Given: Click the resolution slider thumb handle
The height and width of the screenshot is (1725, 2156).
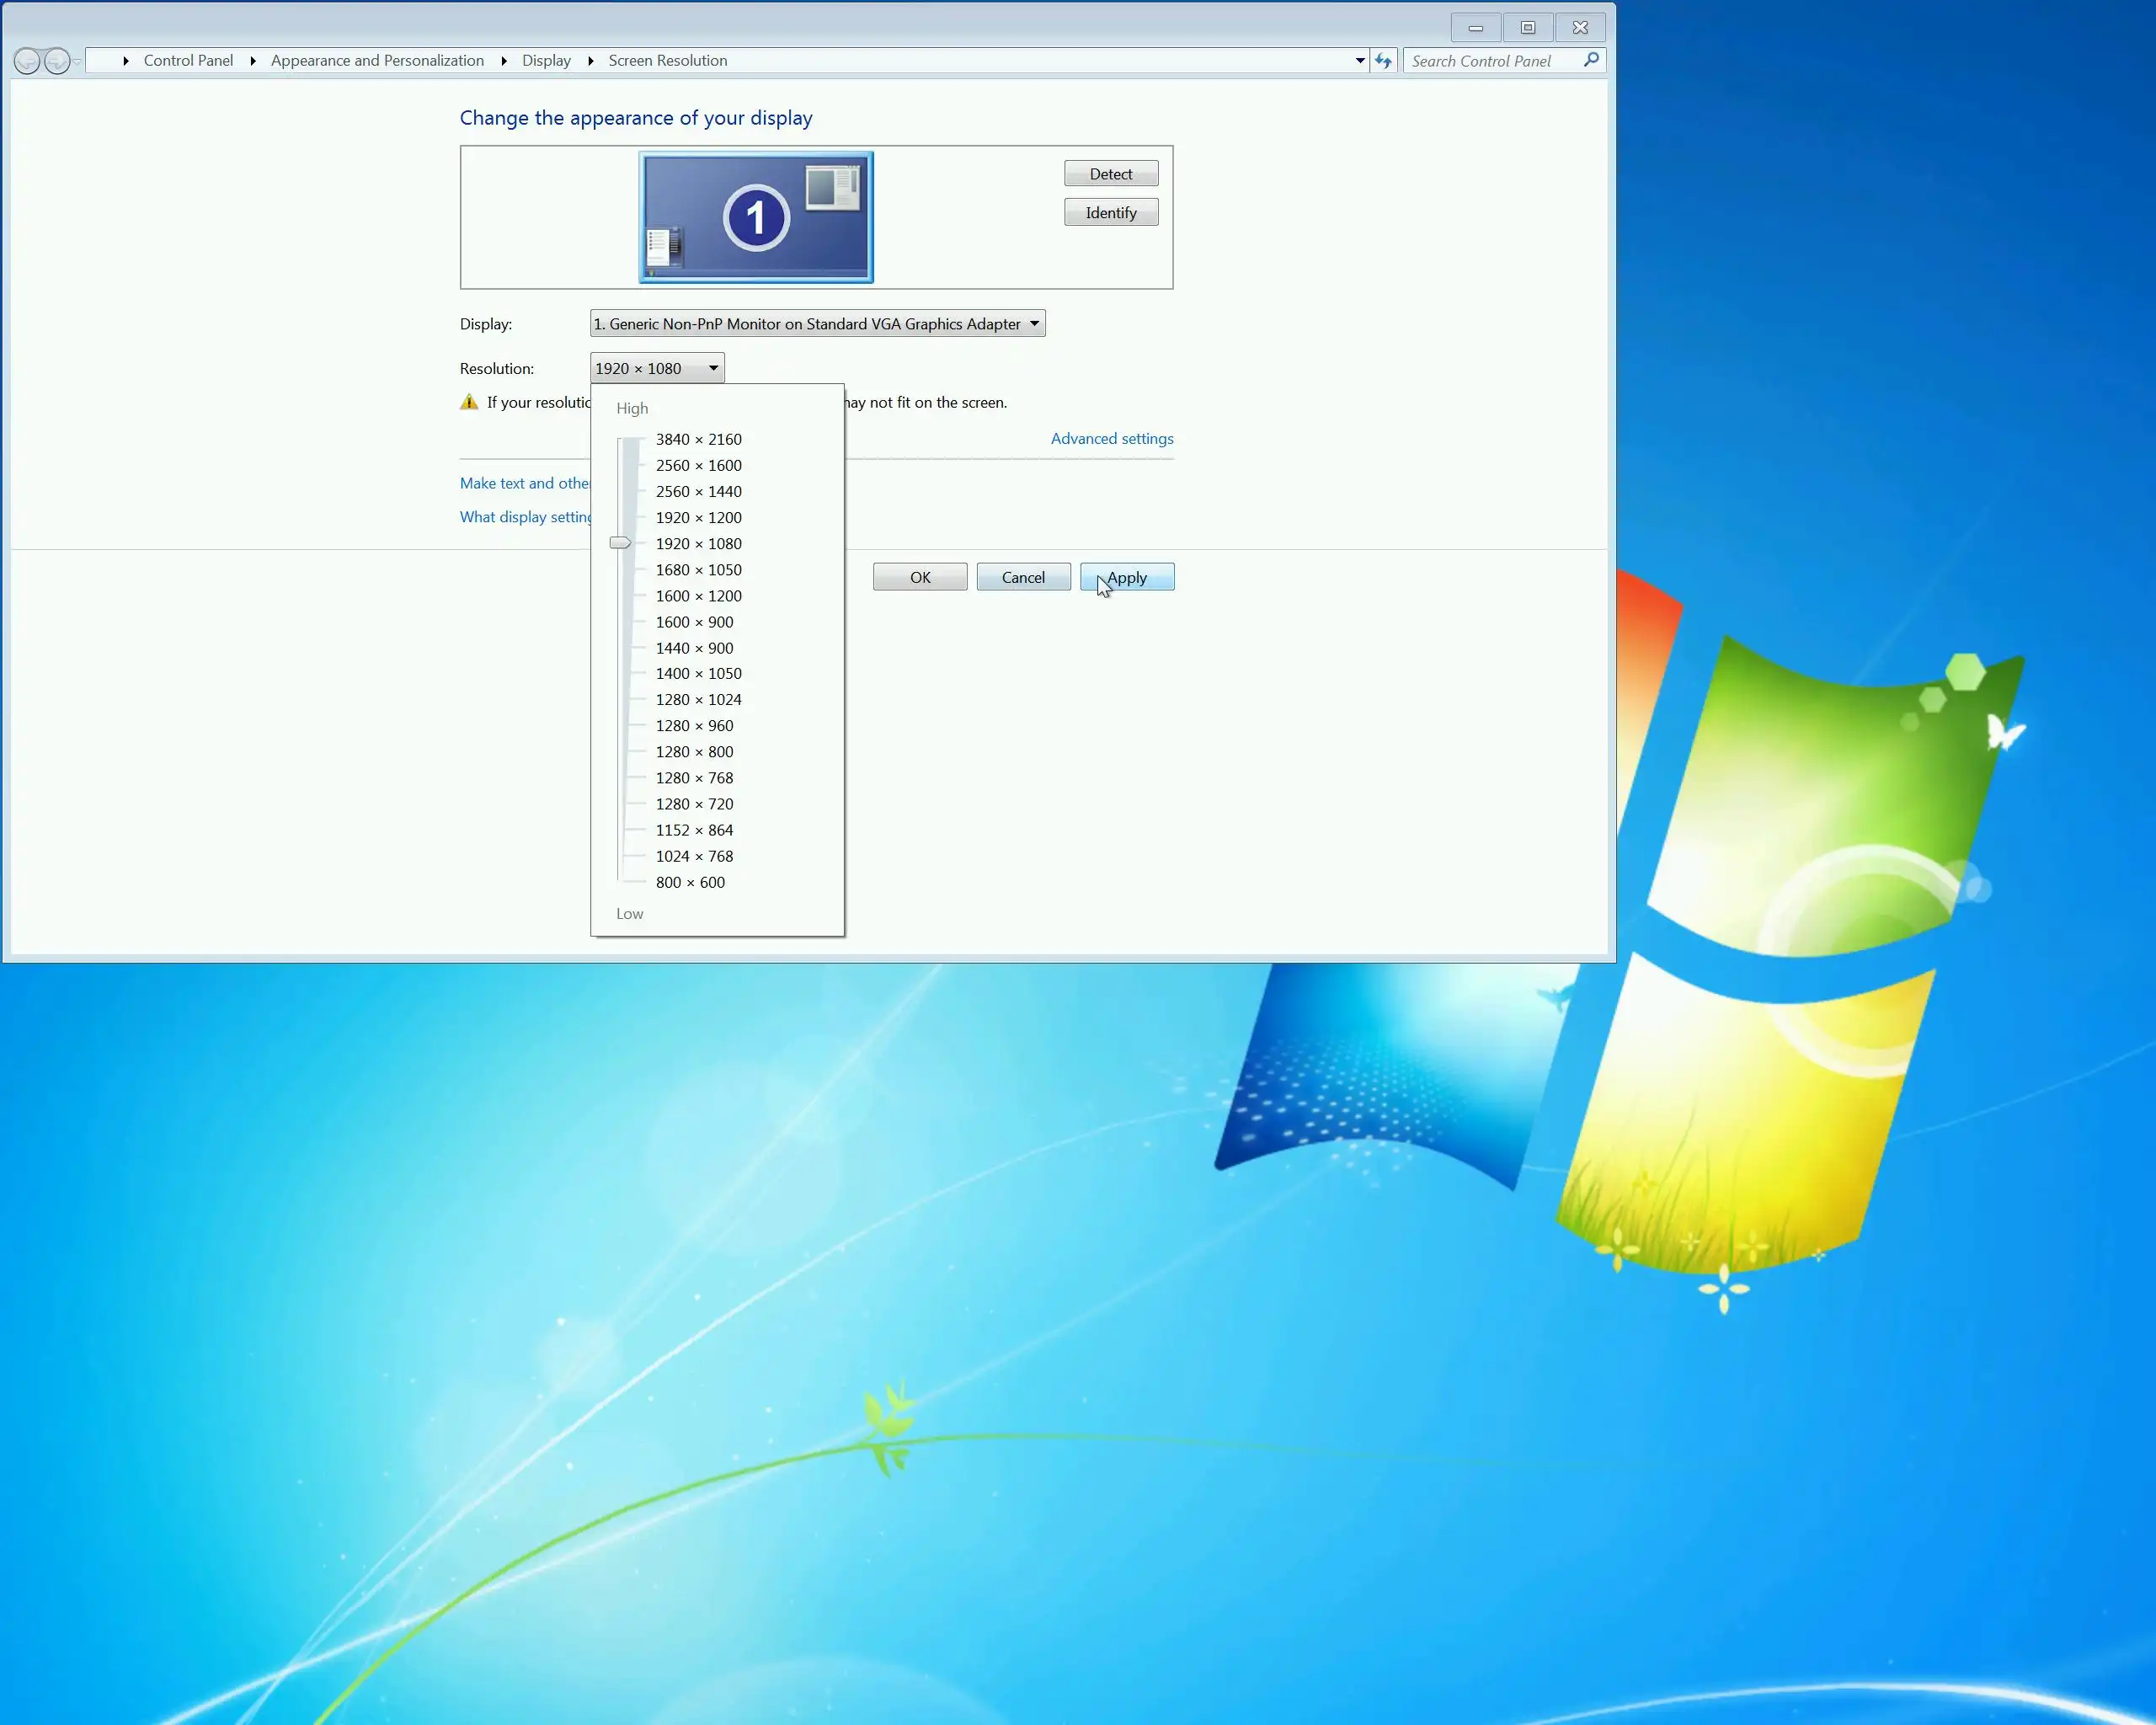Looking at the screenshot, I should point(620,543).
